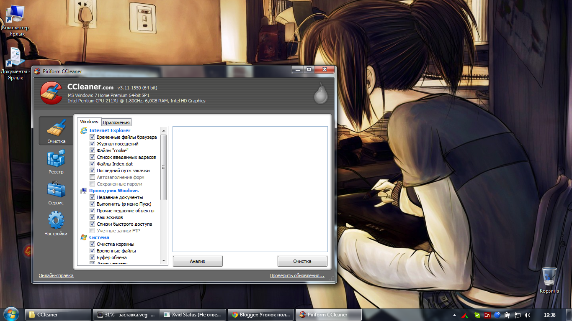The width and height of the screenshot is (572, 321).
Task: Click the Piriform pear icon
Action: click(321, 94)
